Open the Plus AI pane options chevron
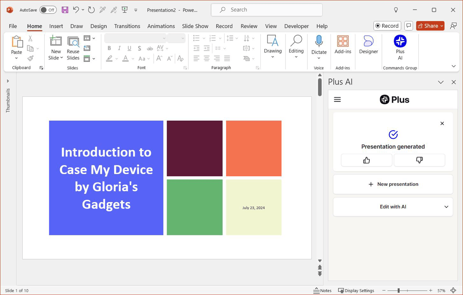Screen dimensions: 463x295 (441, 82)
